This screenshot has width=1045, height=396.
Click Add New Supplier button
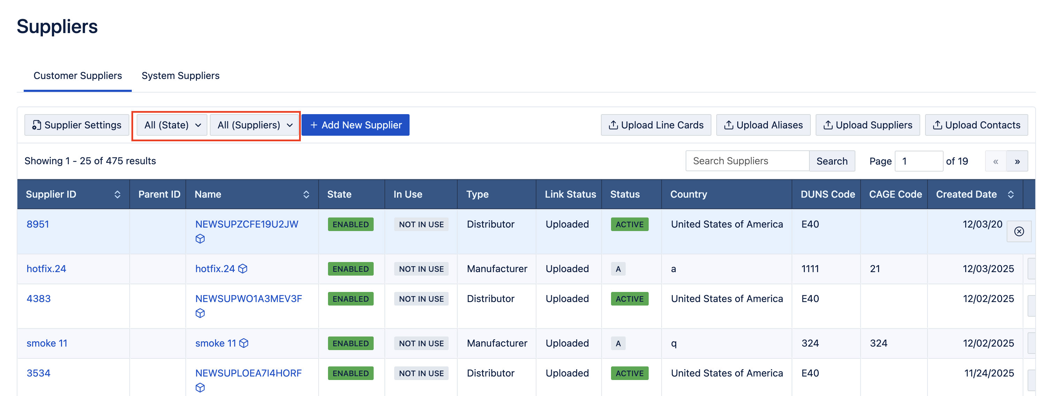click(x=356, y=125)
